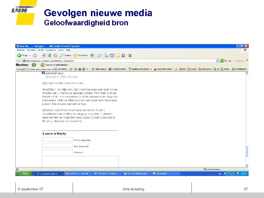Click the 'Leave a Reply' heading
Viewport: 264px width, 198px height.
pos(54,133)
